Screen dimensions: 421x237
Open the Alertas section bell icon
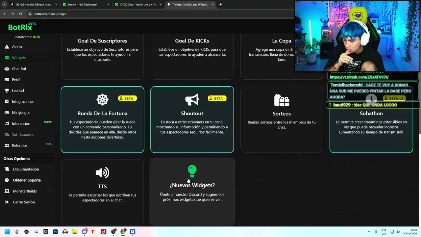(7, 47)
